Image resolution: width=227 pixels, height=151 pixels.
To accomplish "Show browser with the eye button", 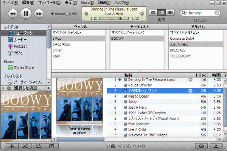I will 201,146.
